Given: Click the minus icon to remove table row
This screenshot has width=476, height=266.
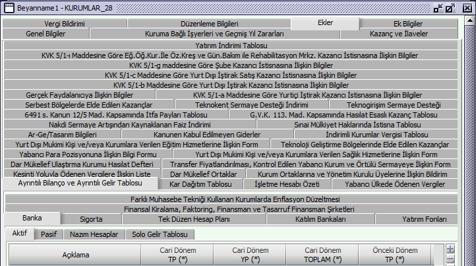Looking at the screenshot, I should [x=450, y=259].
